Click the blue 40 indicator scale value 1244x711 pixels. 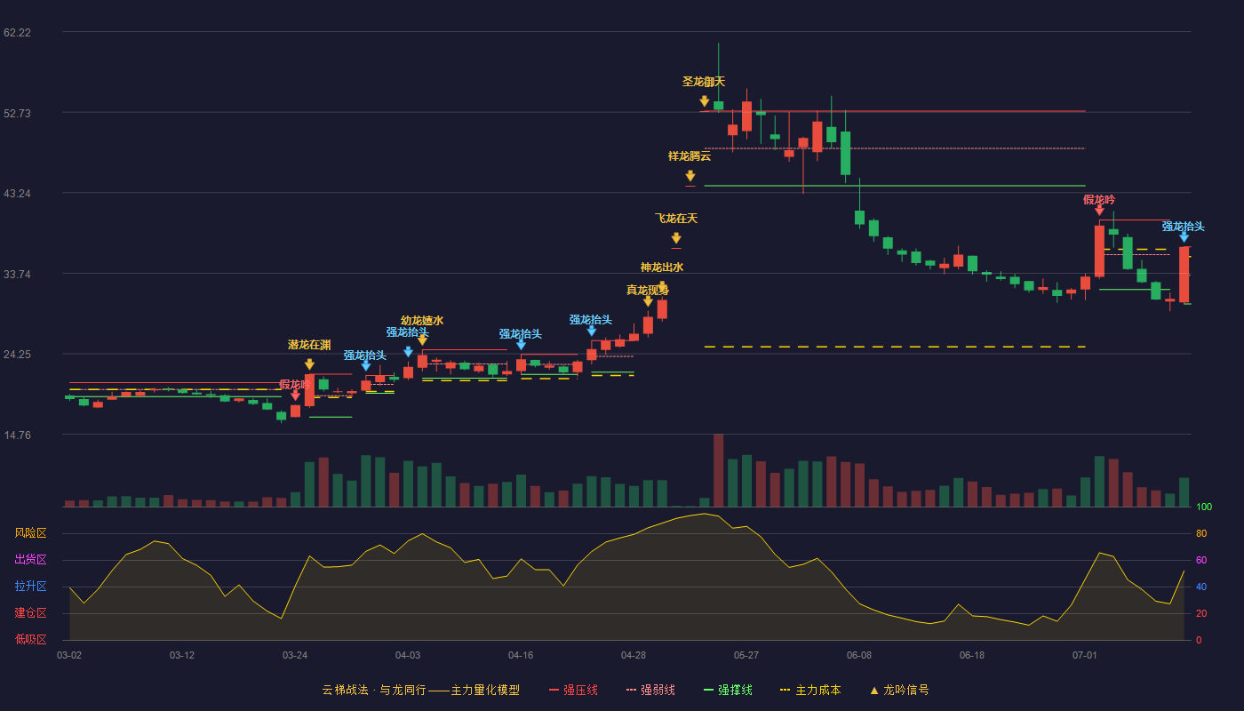point(1201,587)
